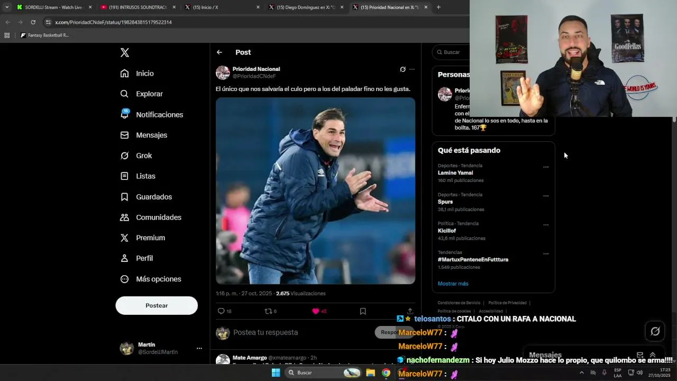Close the SORDELLI Stream tab
Image resolution: width=677 pixels, height=381 pixels.
click(90, 7)
